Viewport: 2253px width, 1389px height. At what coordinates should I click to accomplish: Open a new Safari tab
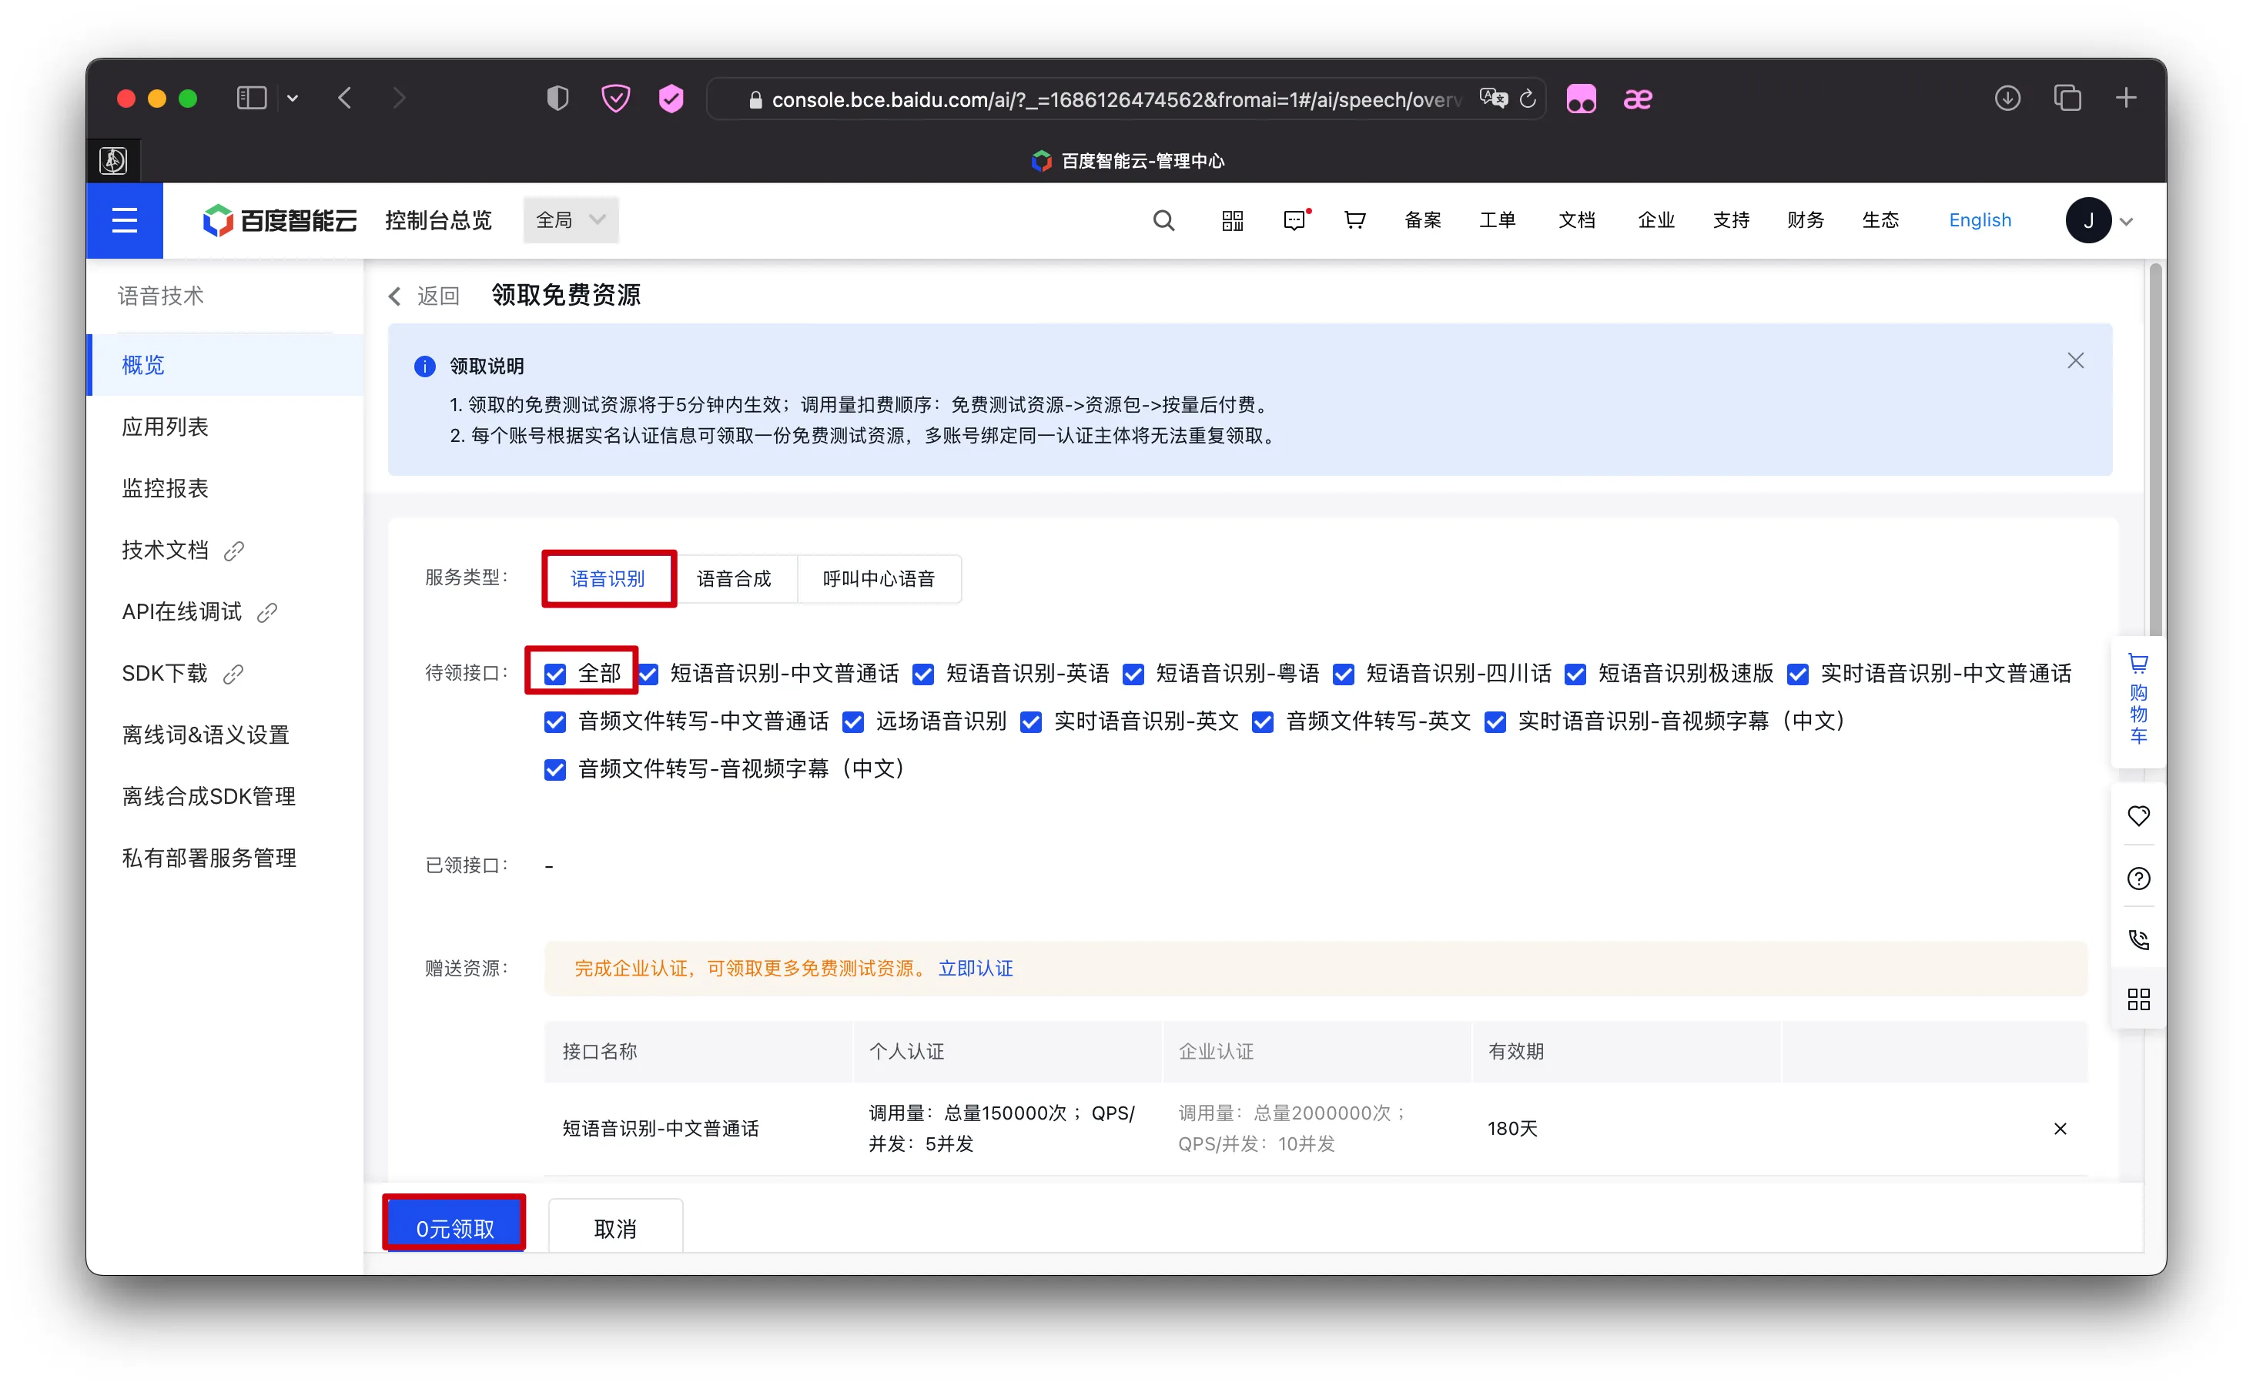tap(2125, 99)
